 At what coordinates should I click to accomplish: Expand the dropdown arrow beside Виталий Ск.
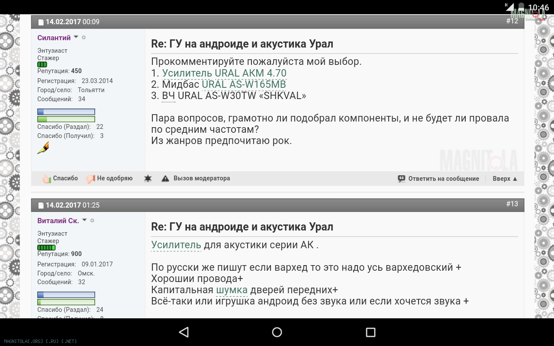coord(84,220)
